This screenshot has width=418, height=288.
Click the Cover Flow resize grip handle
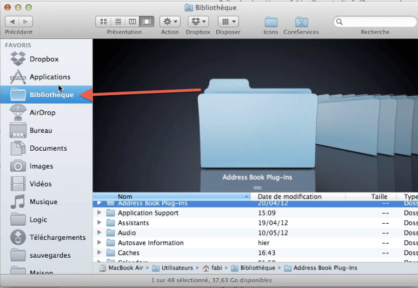(x=257, y=187)
